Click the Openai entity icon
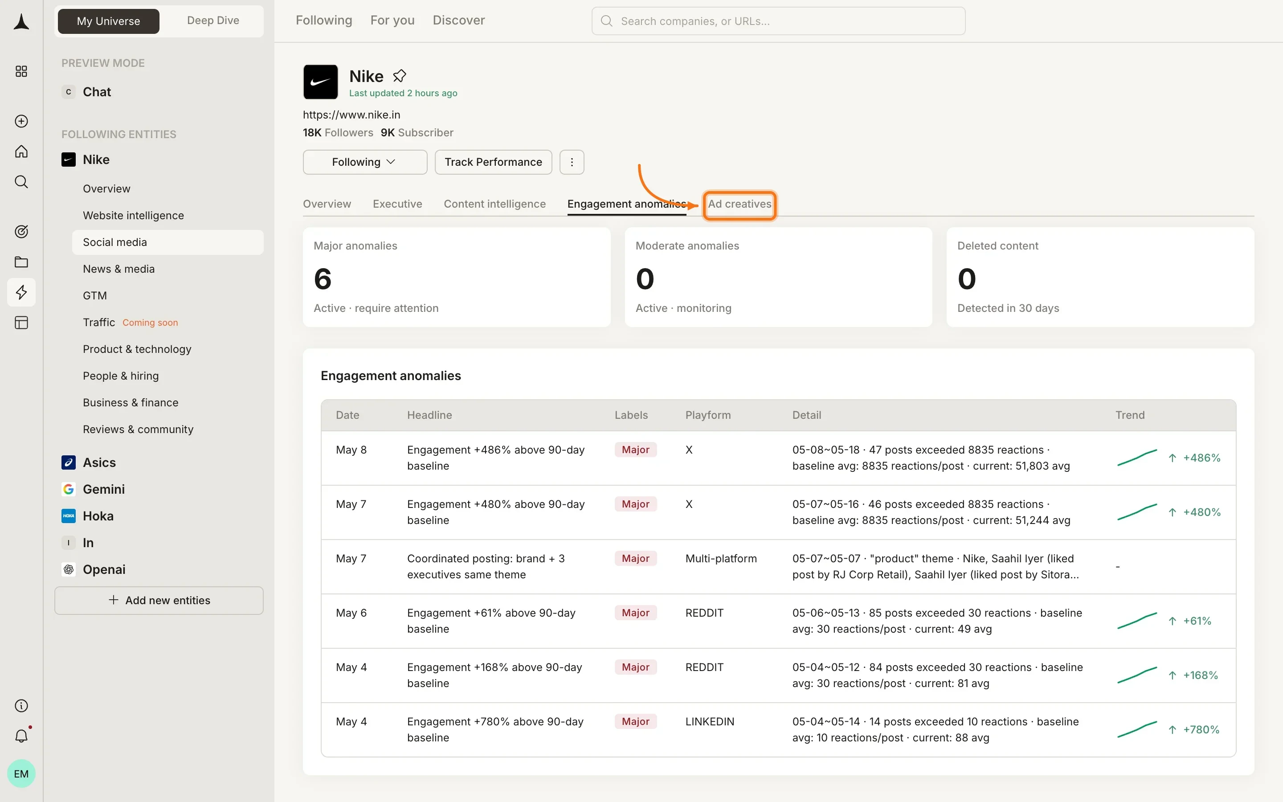Viewport: 1283px width, 802px height. [x=69, y=569]
